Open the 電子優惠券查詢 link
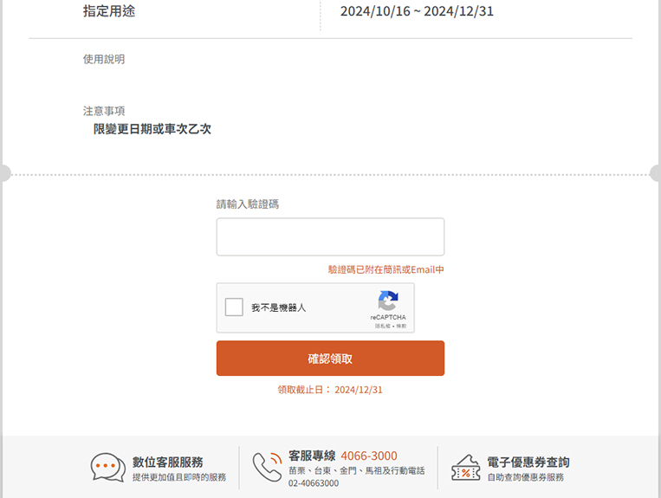 [x=528, y=462]
